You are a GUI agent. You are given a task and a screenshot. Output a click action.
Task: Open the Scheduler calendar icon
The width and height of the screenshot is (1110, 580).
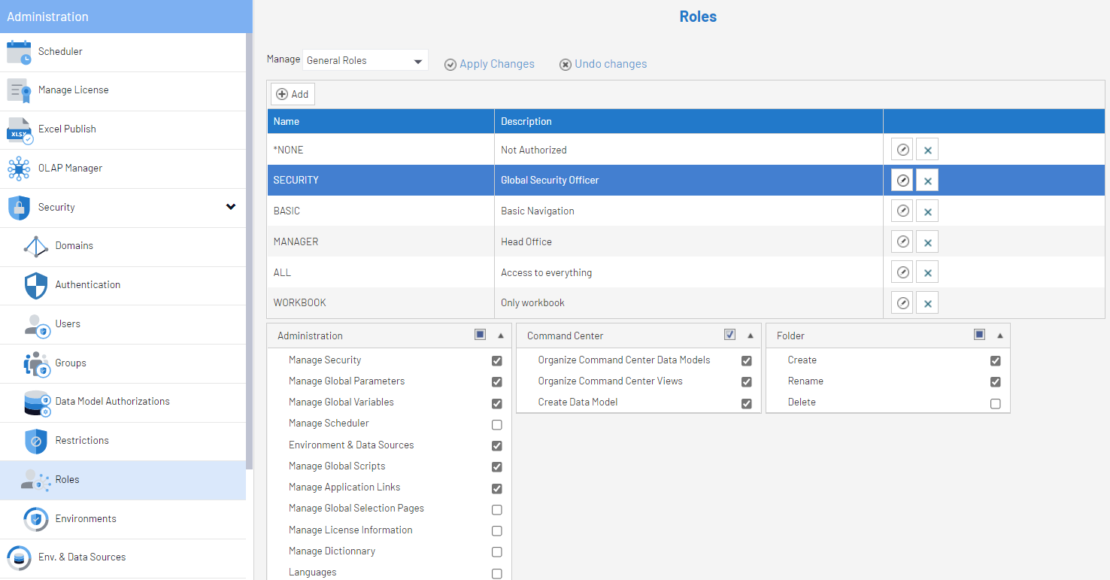coord(19,52)
